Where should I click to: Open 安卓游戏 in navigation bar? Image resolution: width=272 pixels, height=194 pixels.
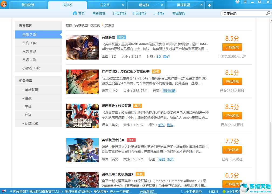pos(179,13)
